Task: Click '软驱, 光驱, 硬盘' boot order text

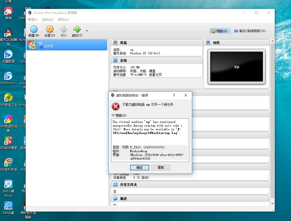Action: coord(143,71)
